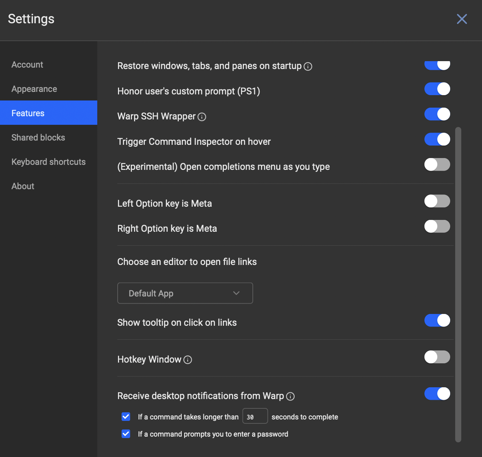Enable Left Option key is Meta
Viewport: 482px width, 457px height.
pos(437,201)
